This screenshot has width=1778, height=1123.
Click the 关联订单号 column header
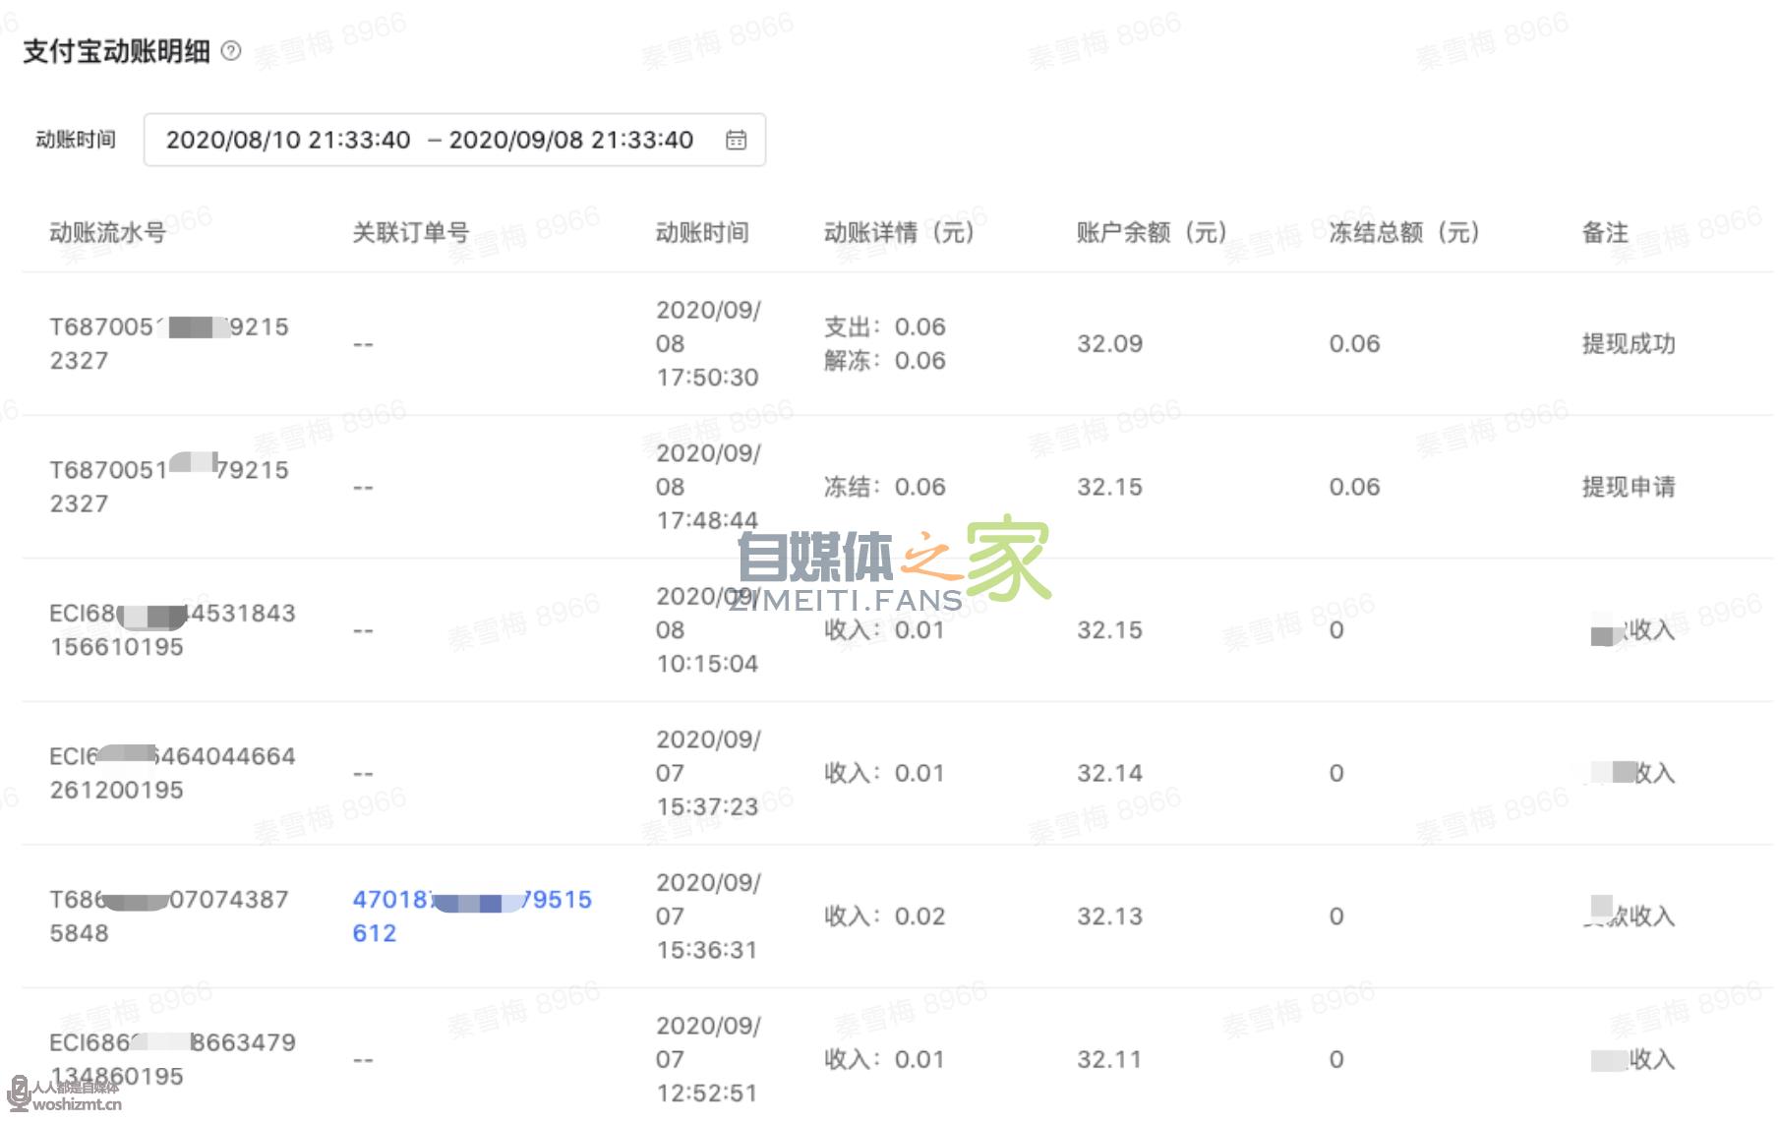tap(411, 232)
